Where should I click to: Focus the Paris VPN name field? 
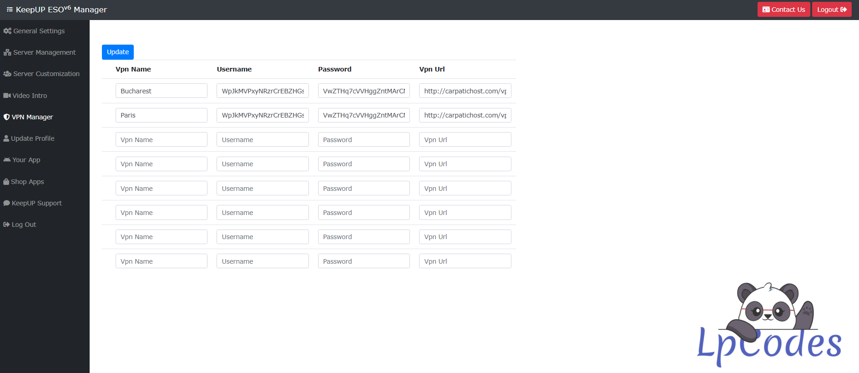click(x=161, y=115)
